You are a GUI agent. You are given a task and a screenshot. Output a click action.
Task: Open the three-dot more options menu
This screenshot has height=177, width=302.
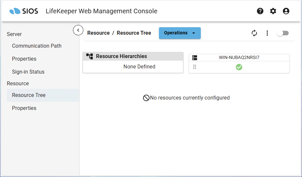(267, 33)
